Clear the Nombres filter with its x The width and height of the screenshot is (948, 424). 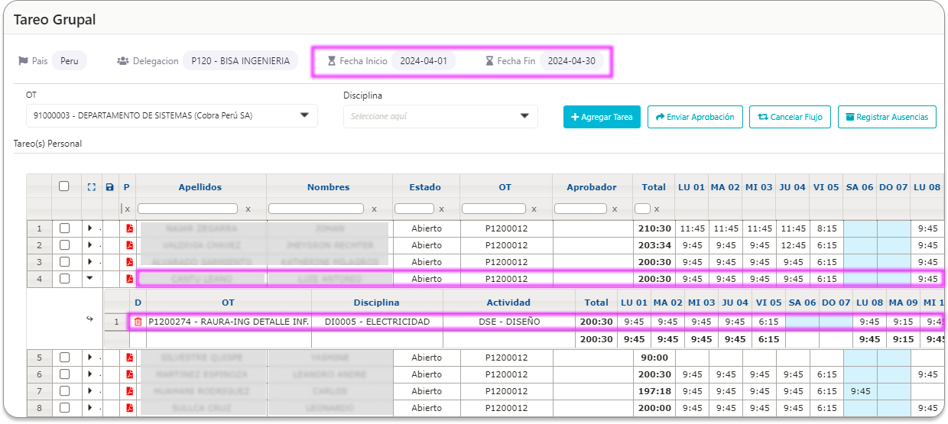point(374,209)
